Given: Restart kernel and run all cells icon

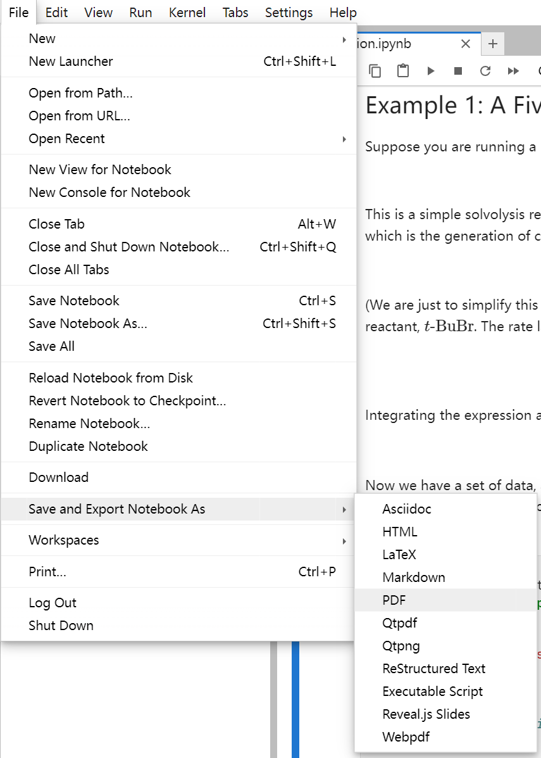Looking at the screenshot, I should coord(513,71).
